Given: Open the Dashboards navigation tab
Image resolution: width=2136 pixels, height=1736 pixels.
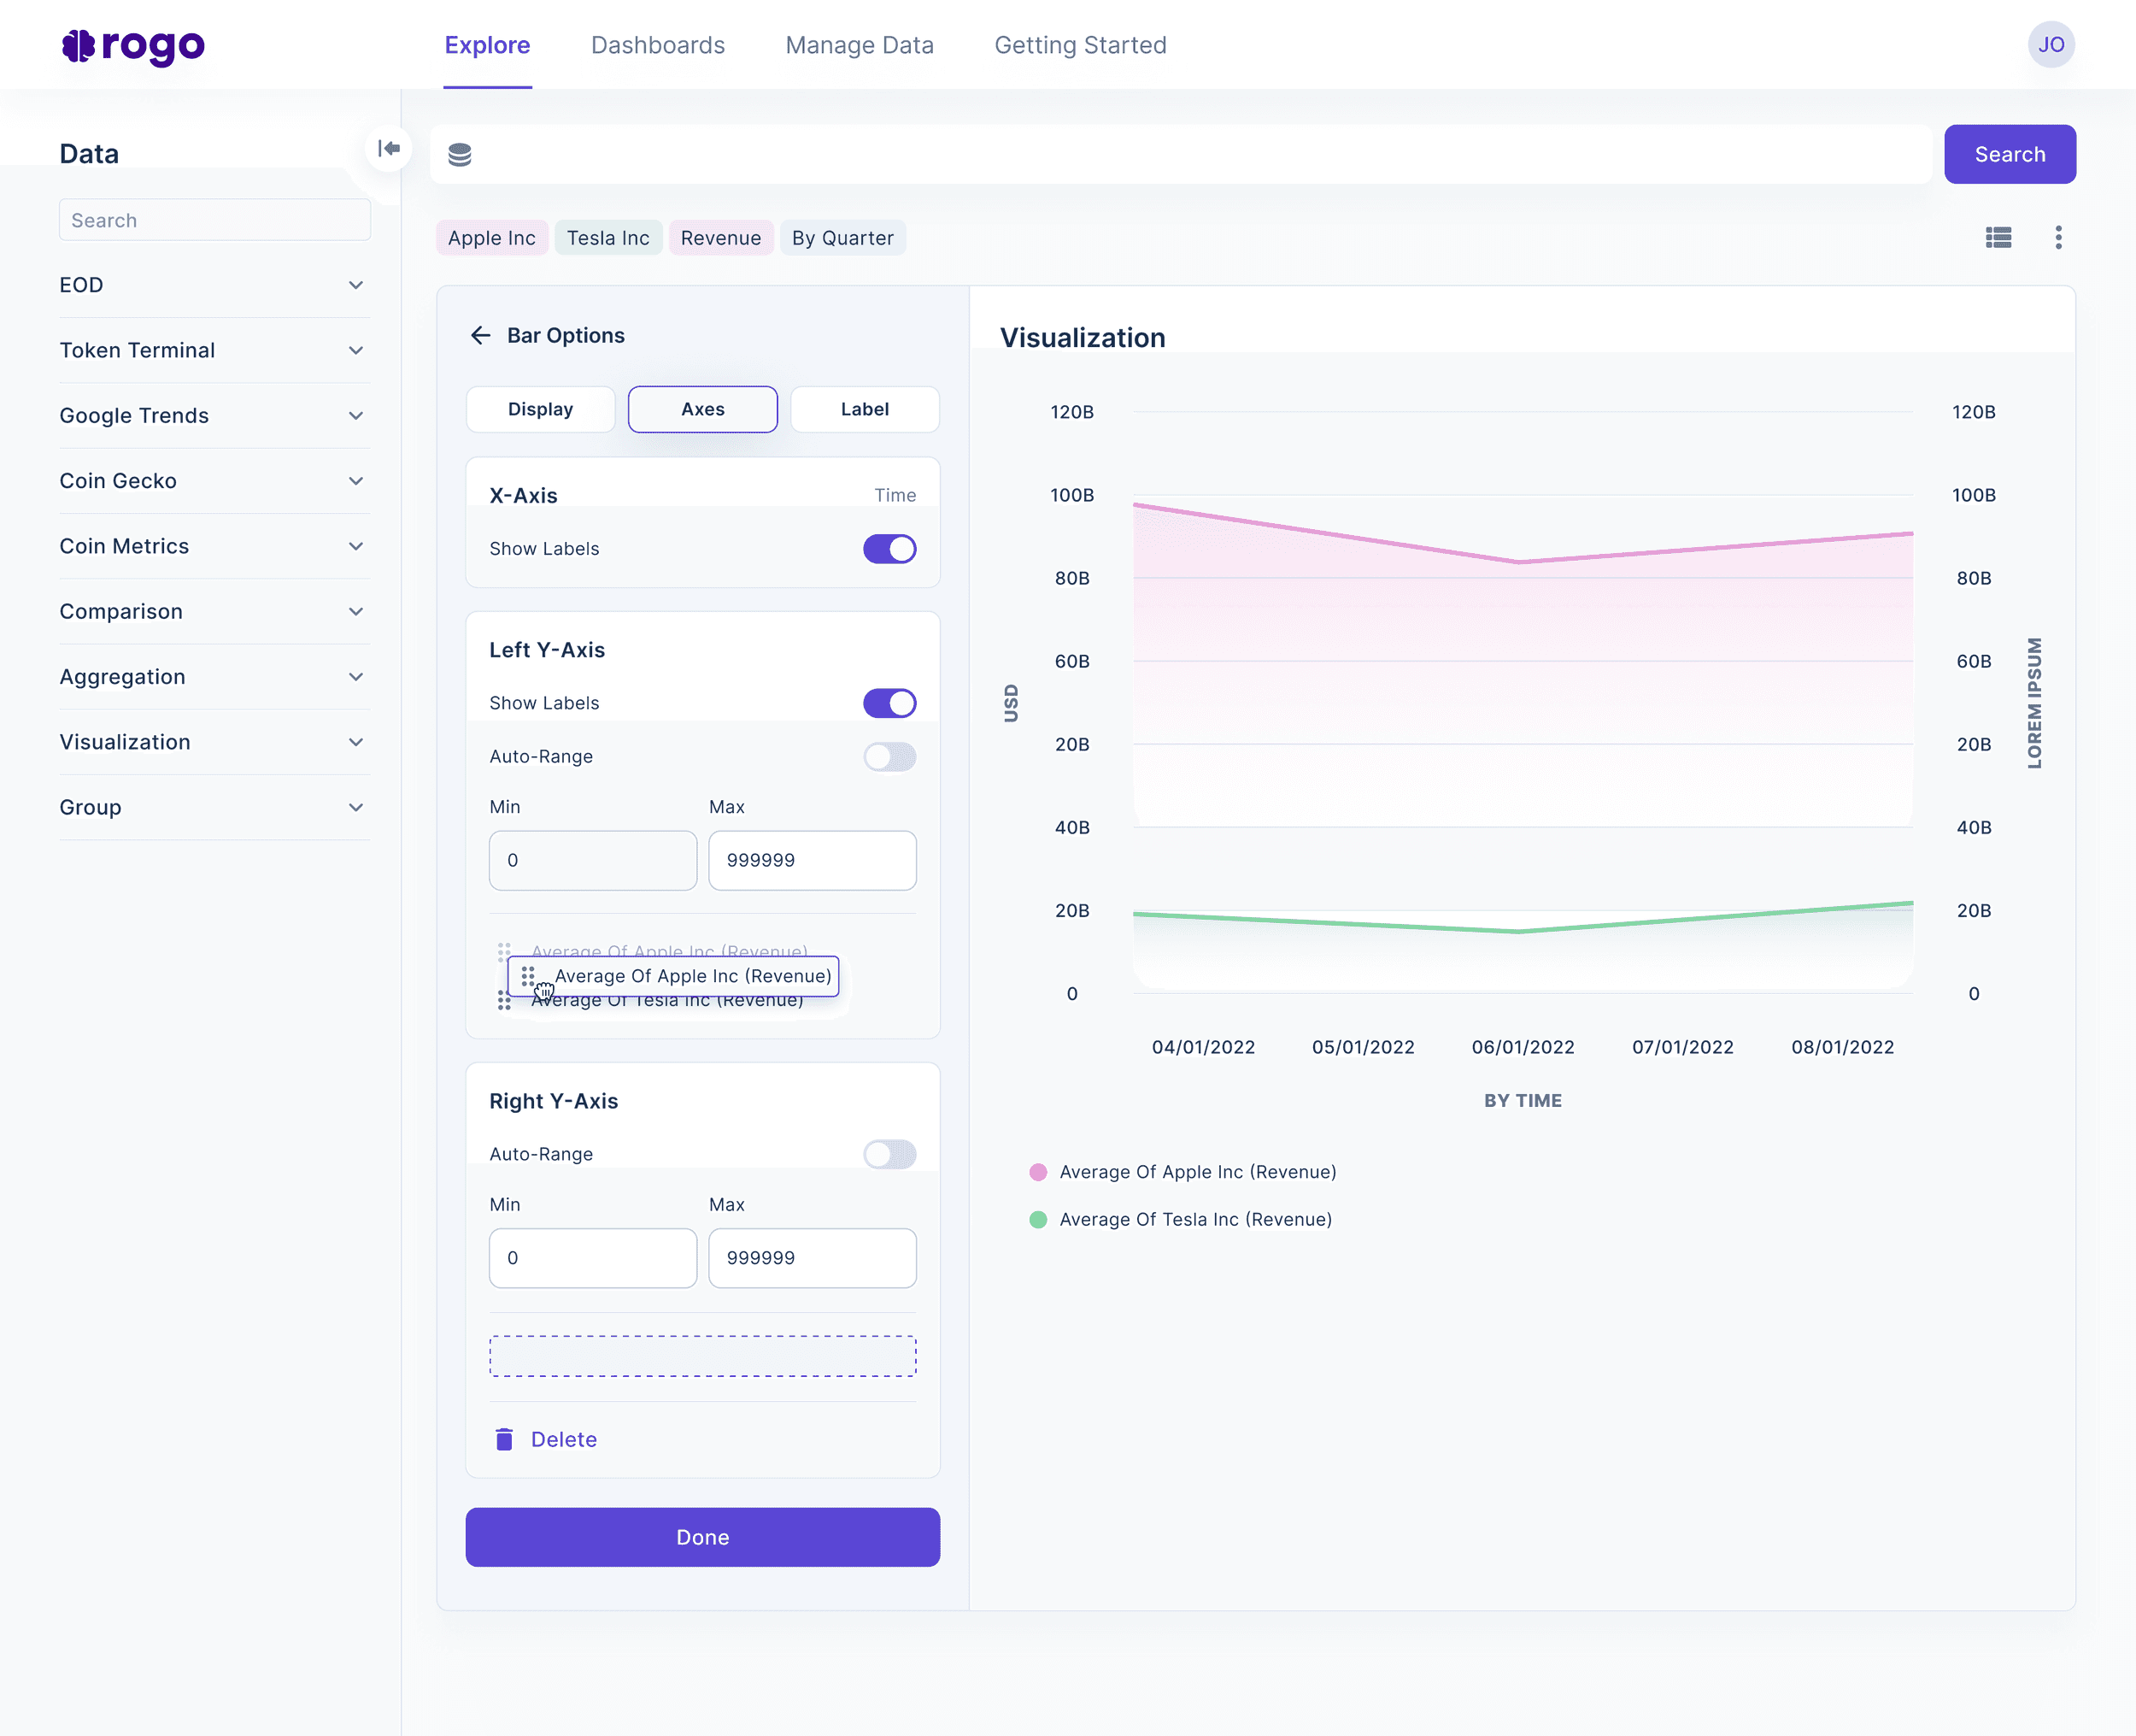Looking at the screenshot, I should (x=658, y=45).
